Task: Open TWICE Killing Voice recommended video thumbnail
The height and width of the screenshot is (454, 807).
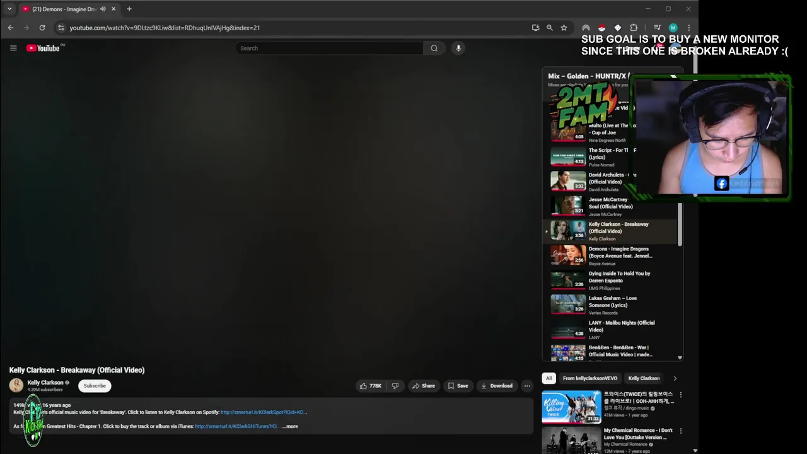Action: pos(571,407)
